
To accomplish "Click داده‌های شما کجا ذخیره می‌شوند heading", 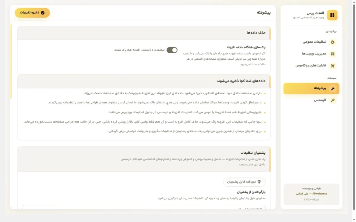I will point(241,81).
